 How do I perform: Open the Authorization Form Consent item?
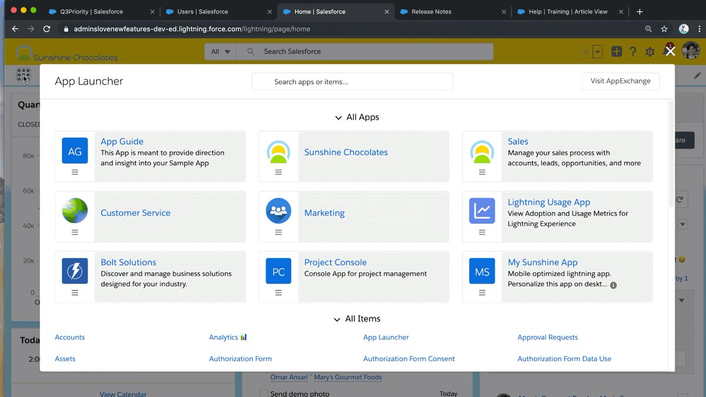(409, 359)
